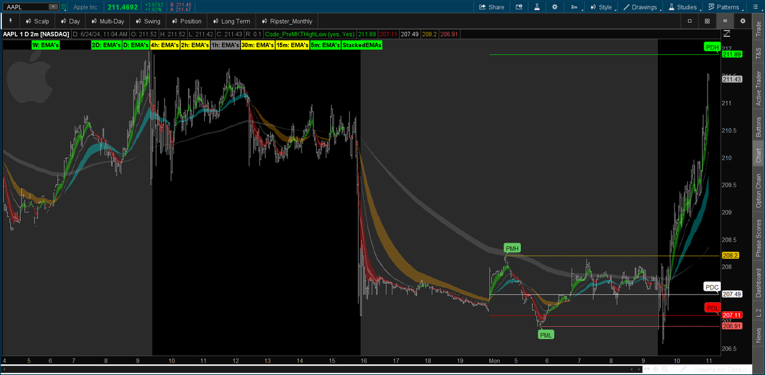Image resolution: width=765 pixels, height=375 pixels.
Task: Toggle the All grid layout button
Action: tap(725, 21)
